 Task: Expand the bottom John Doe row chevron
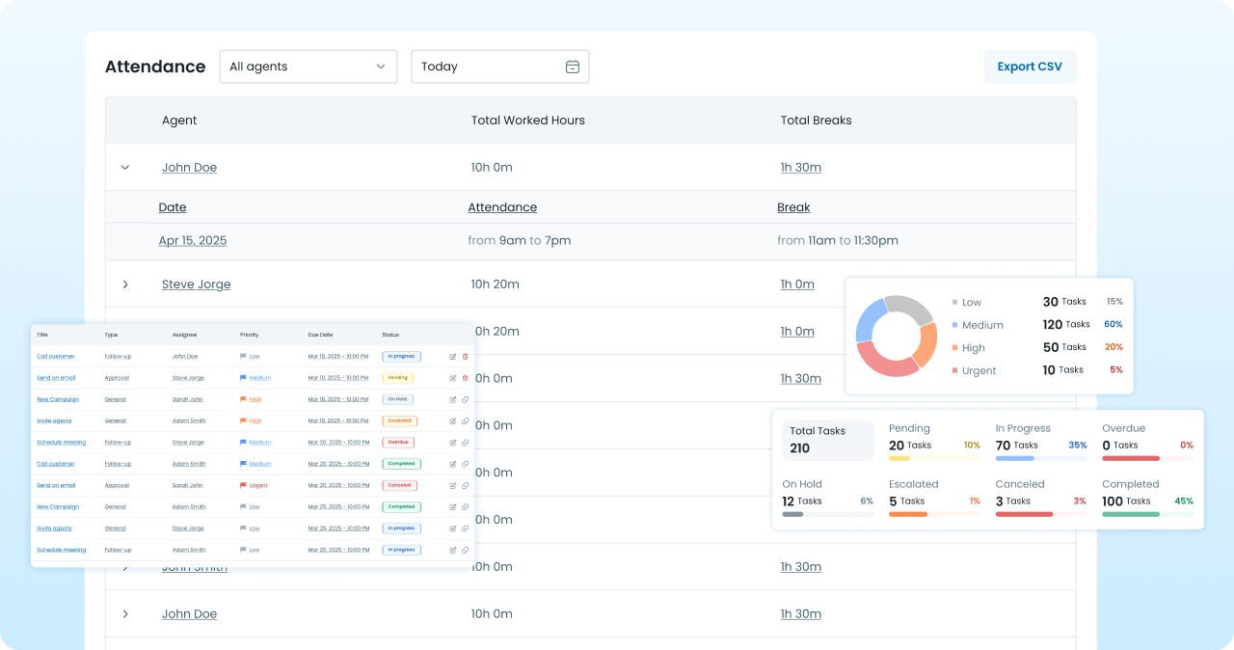coord(125,614)
